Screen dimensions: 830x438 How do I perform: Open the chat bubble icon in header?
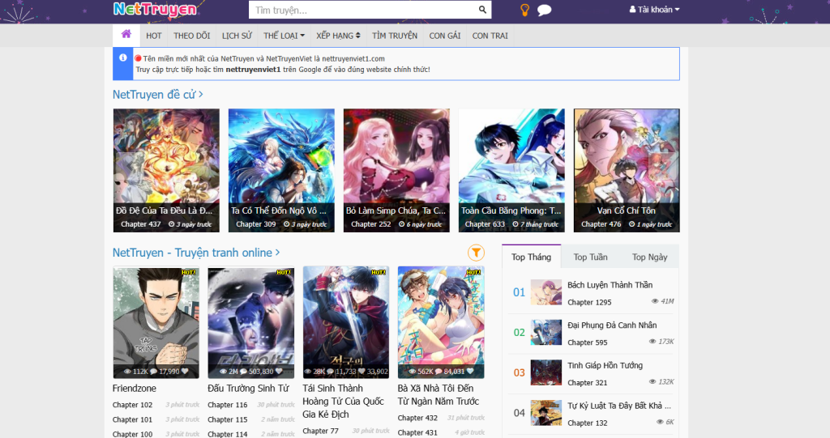pos(545,10)
